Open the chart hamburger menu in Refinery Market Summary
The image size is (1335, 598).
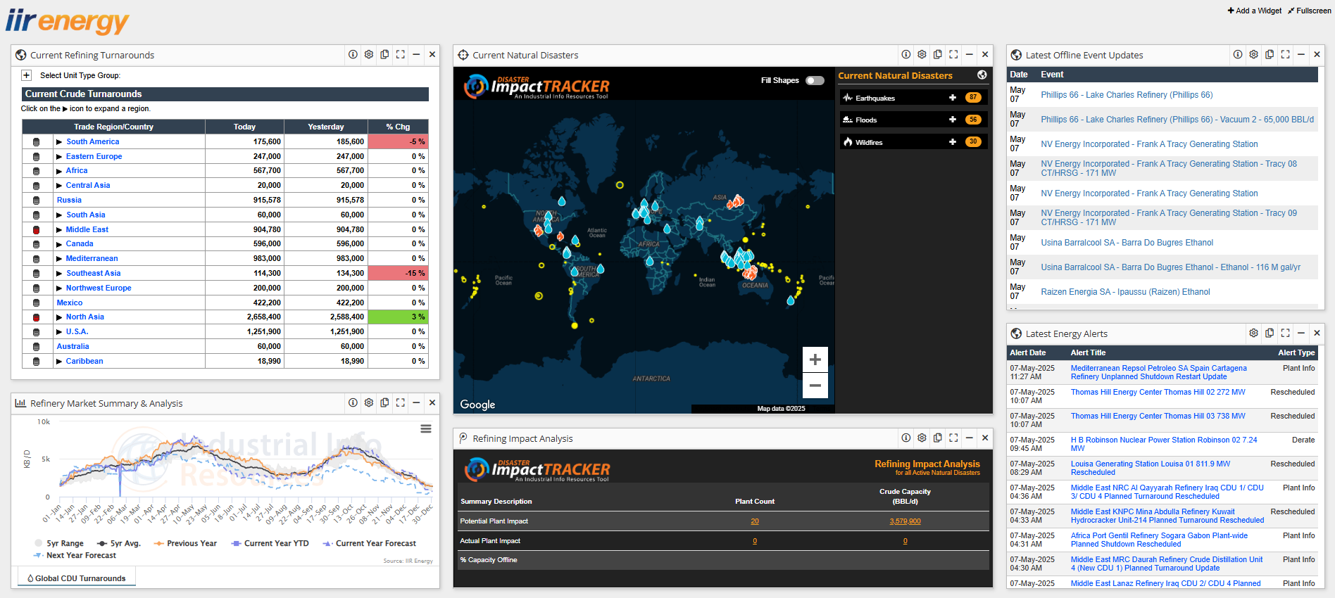(426, 428)
